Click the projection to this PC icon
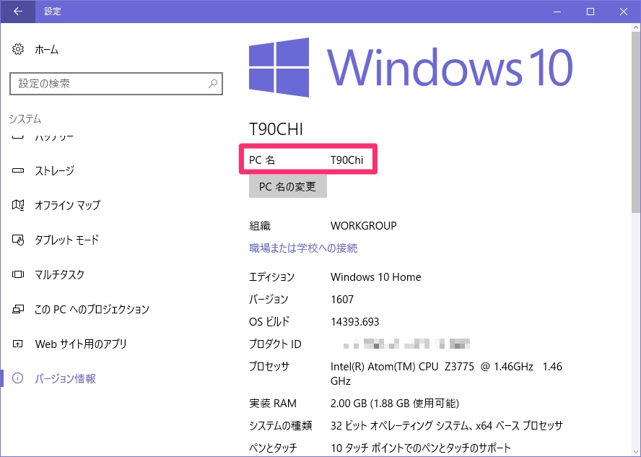 coord(18,309)
